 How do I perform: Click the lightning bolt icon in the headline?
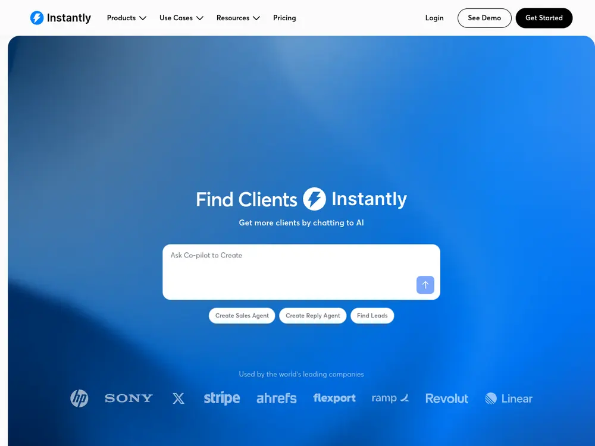(x=314, y=199)
